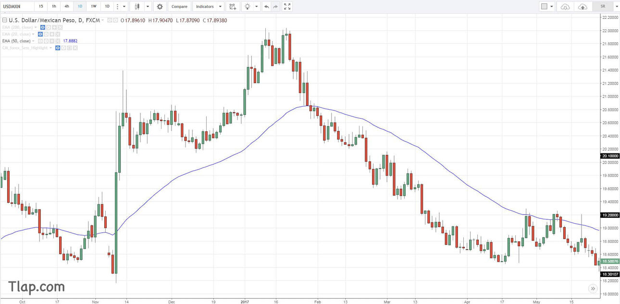
Task: Toggle fullscreen mode with expand arrows icon
Action: (x=287, y=7)
